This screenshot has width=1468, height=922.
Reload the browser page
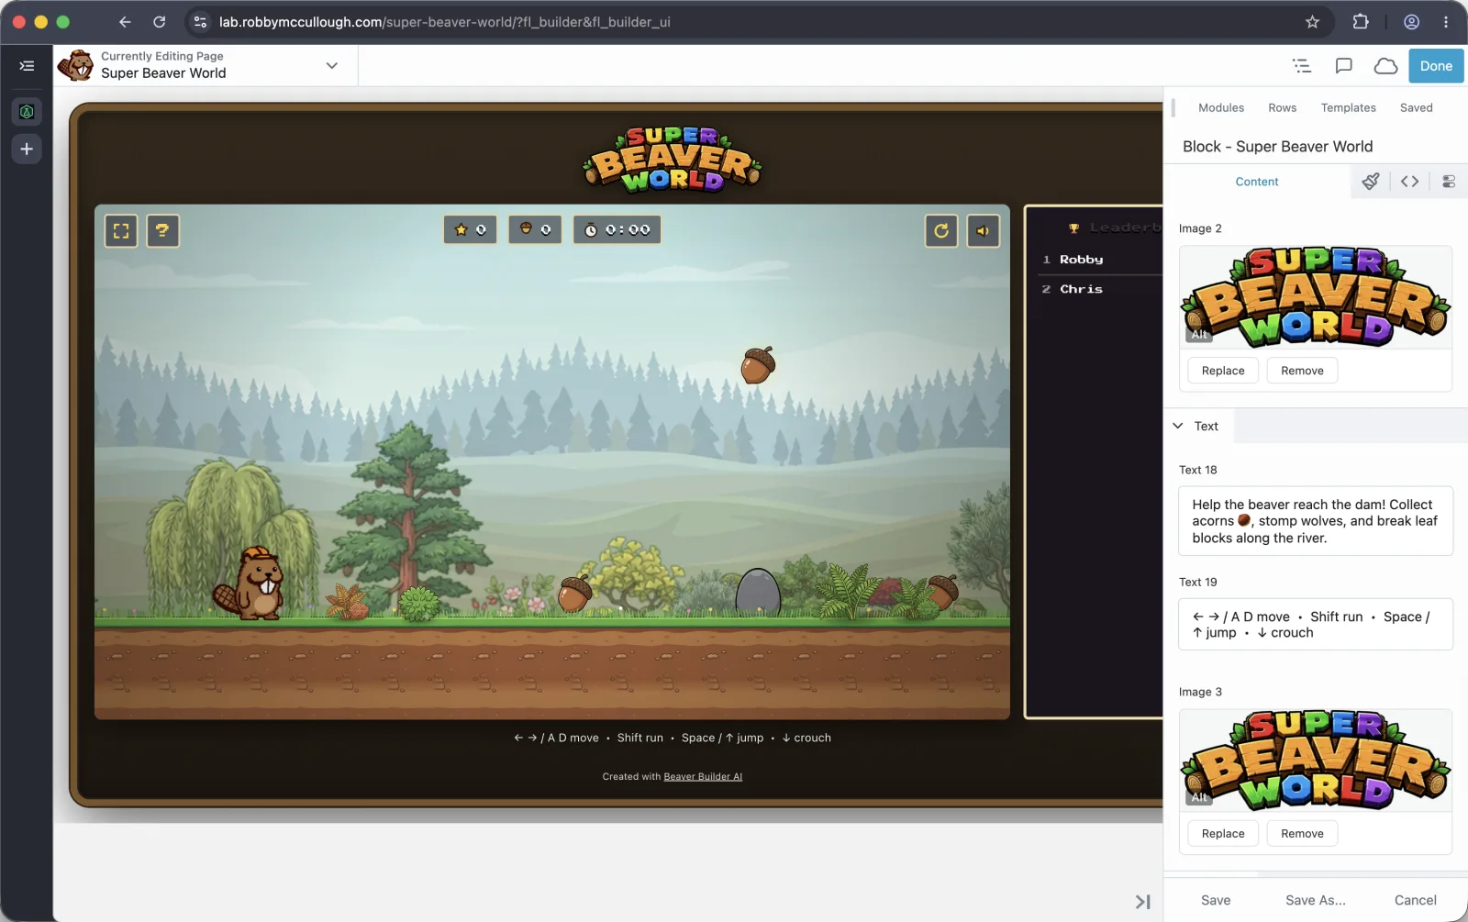(160, 22)
